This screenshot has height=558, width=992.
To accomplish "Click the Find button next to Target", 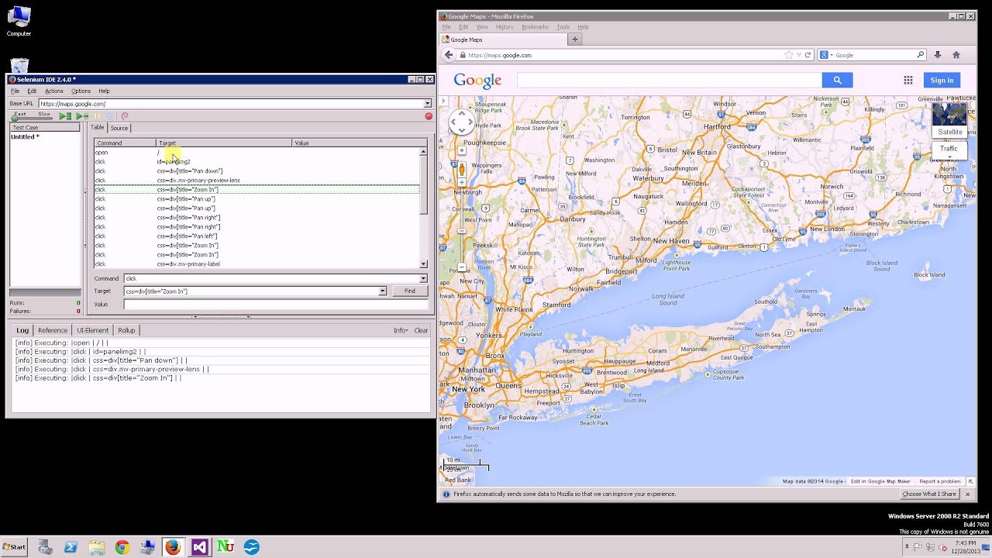I will pos(409,291).
